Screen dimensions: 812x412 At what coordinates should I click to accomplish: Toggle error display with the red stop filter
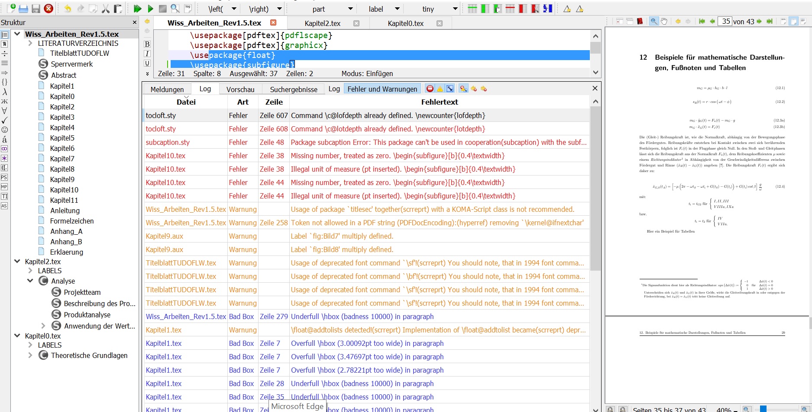click(x=430, y=89)
